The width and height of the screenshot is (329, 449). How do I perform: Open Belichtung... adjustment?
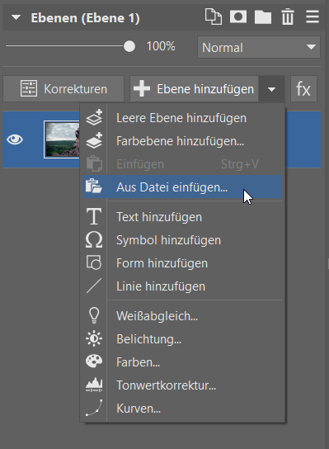coord(182,339)
